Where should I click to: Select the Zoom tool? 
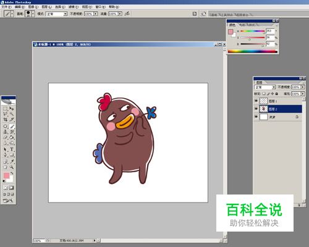(x=12, y=167)
